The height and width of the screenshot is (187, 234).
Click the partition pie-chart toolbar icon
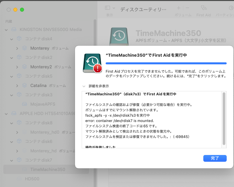tap(231, 8)
